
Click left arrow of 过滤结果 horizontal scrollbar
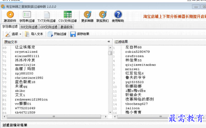[x=115, y=117]
